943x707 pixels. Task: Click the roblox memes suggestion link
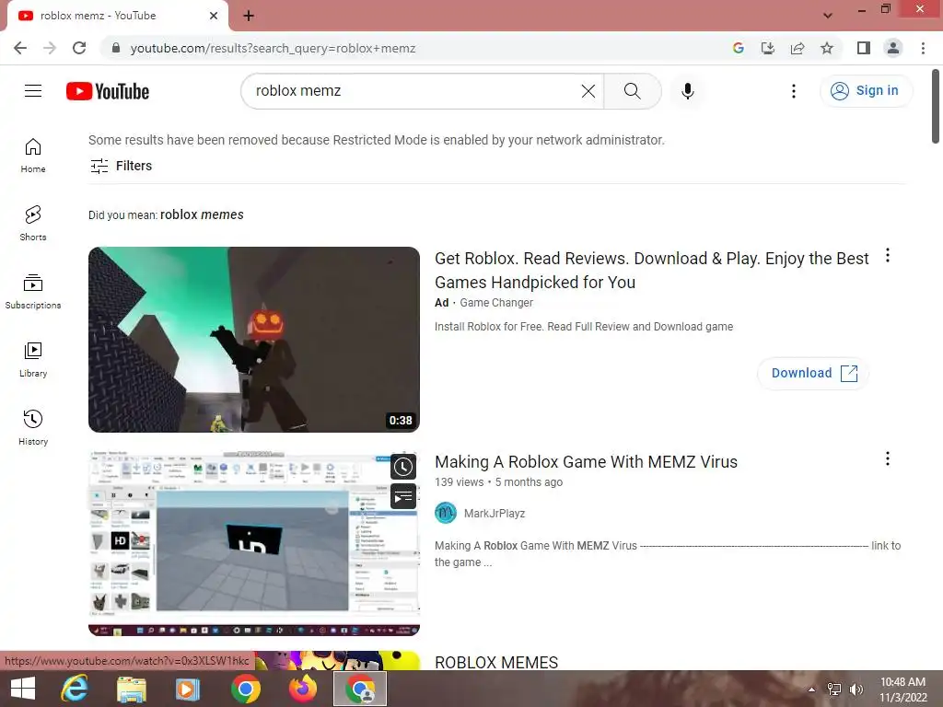point(202,214)
